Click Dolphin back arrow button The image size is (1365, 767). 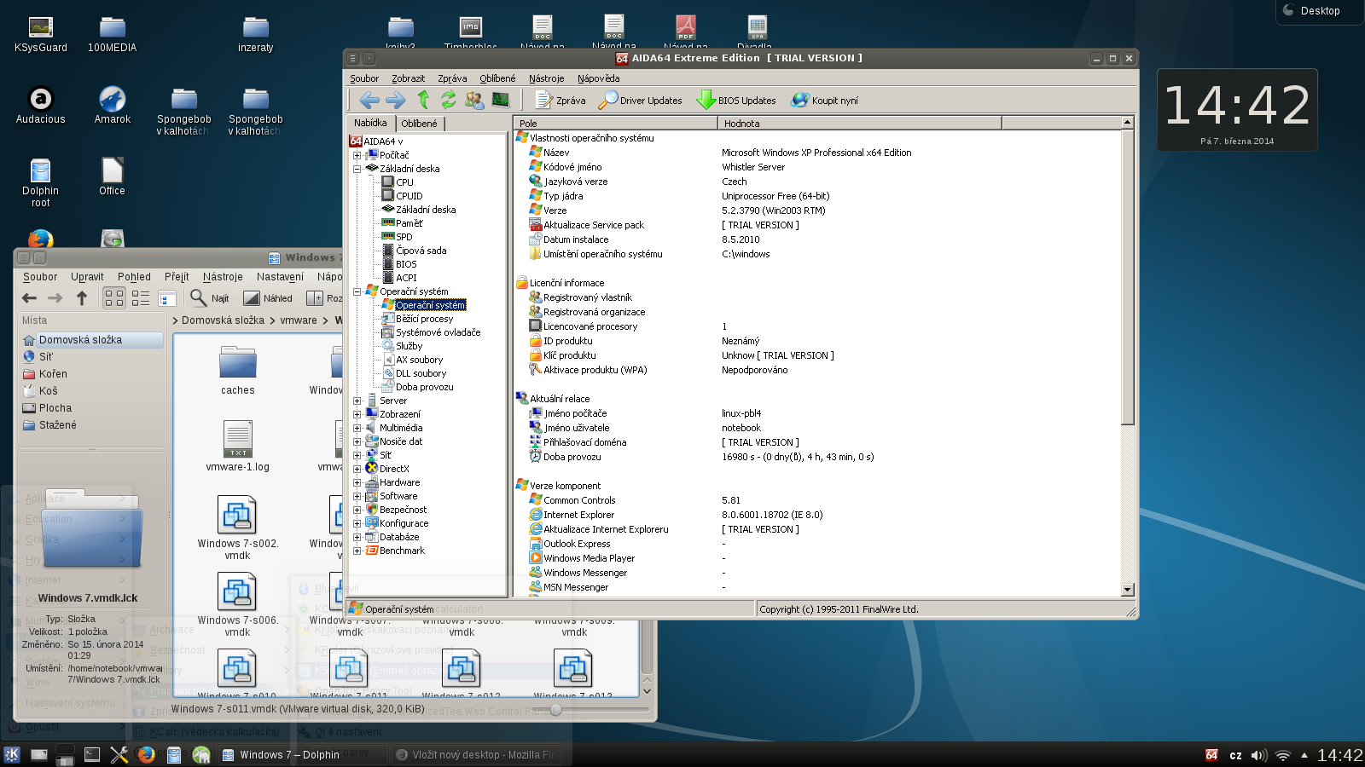[29, 297]
